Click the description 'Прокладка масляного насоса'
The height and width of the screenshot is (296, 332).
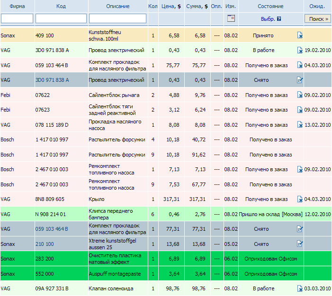[x=115, y=125]
